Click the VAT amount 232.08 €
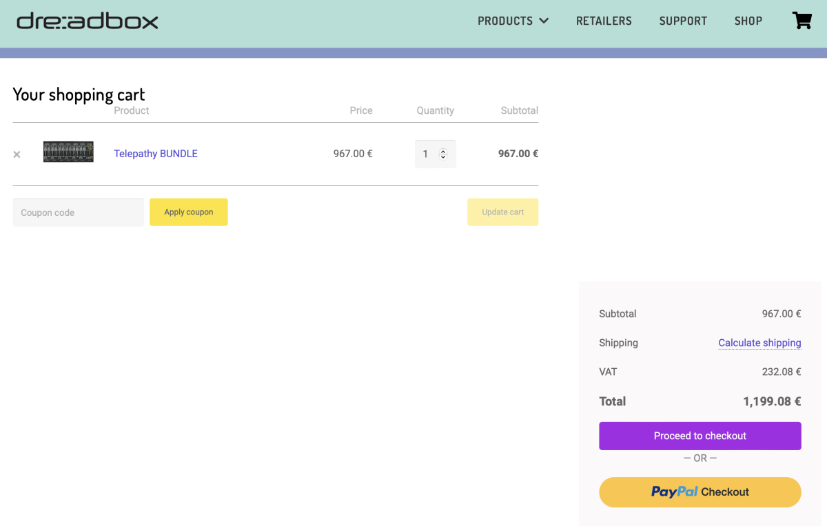 pos(782,372)
